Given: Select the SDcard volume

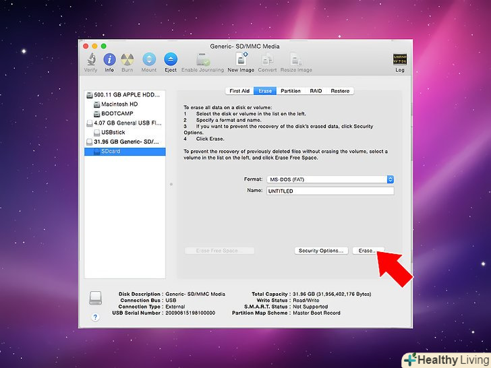Looking at the screenshot, I should (x=125, y=152).
